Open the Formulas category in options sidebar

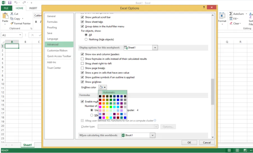[x=52, y=22]
